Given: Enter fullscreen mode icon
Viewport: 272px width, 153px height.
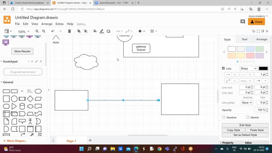Looking at the screenshot, I should [258, 31].
